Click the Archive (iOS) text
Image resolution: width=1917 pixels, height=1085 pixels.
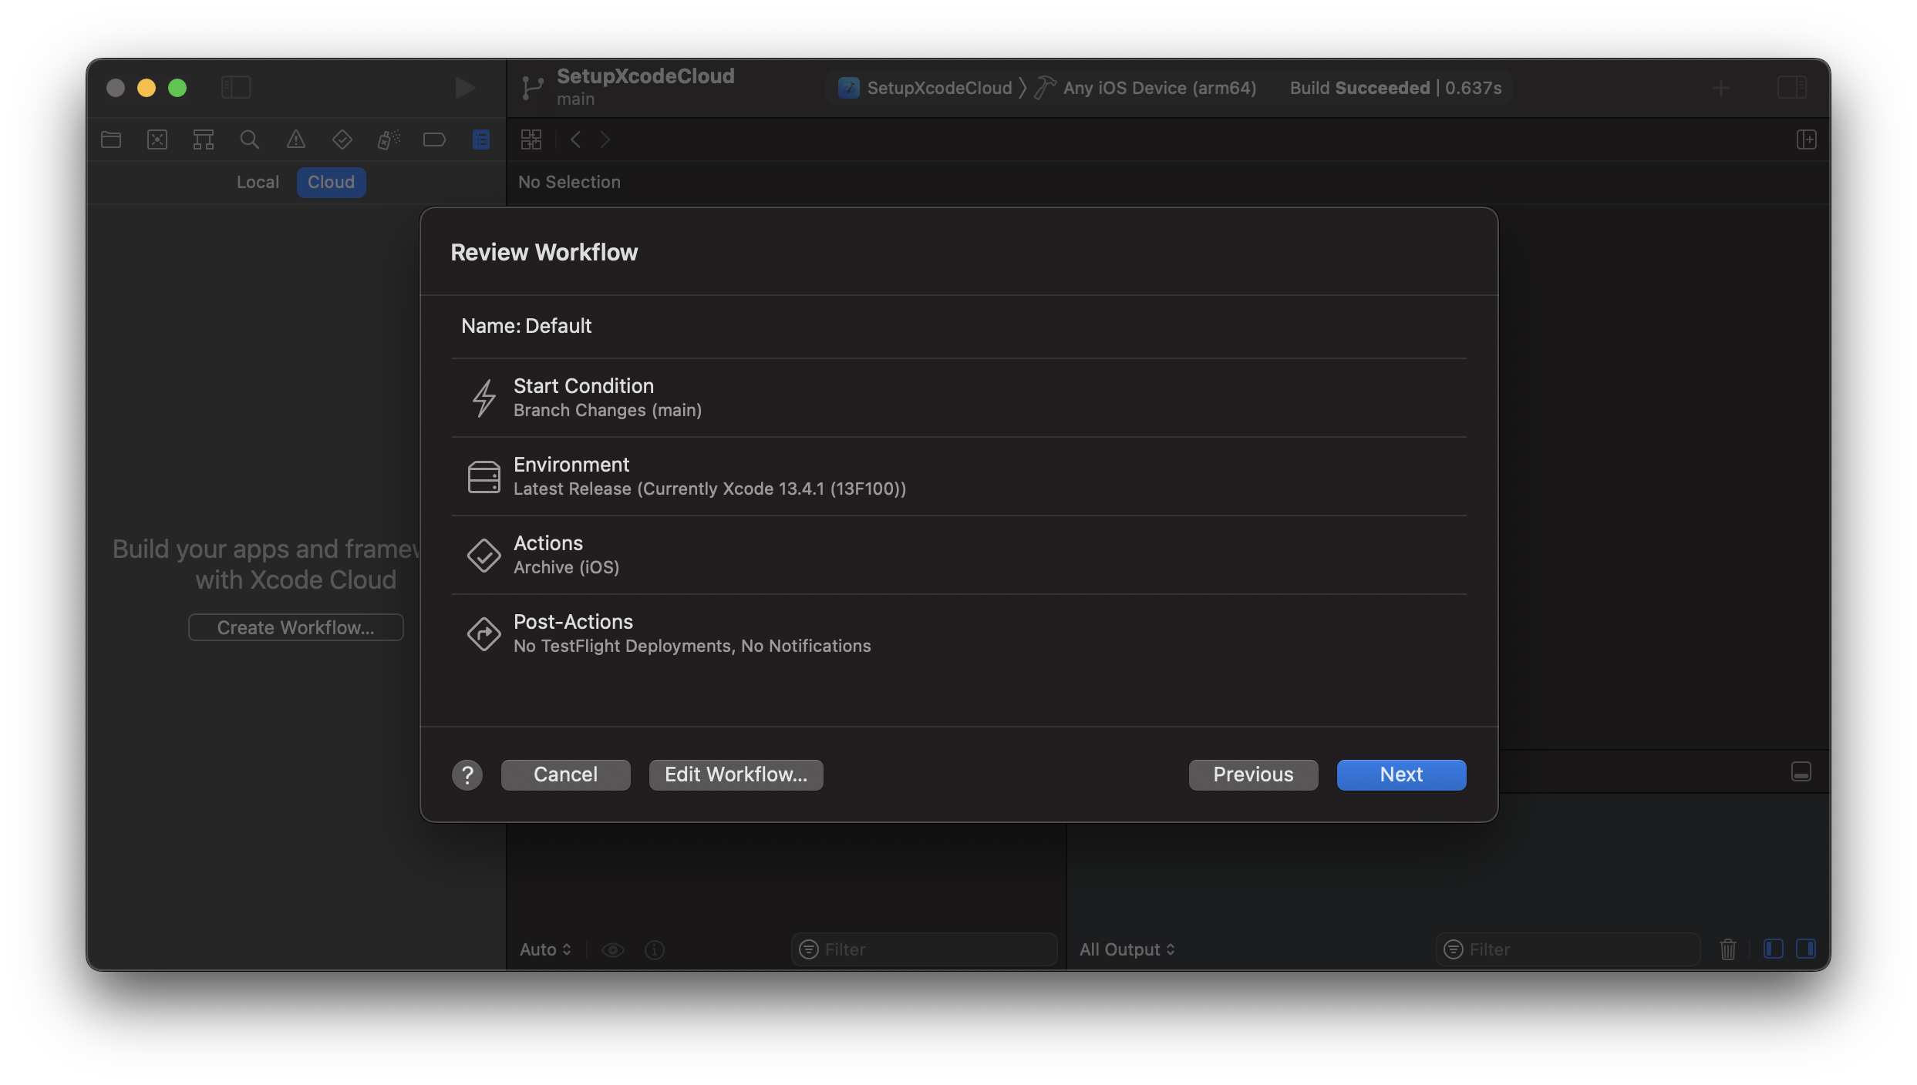(x=567, y=568)
